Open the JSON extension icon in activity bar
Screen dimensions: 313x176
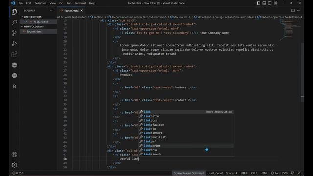click(14, 65)
